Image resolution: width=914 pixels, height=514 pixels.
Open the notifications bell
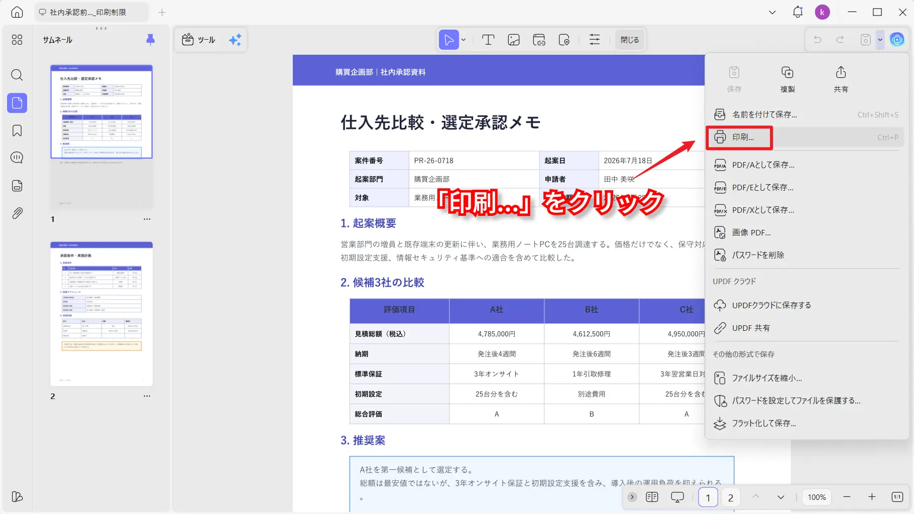pyautogui.click(x=797, y=12)
